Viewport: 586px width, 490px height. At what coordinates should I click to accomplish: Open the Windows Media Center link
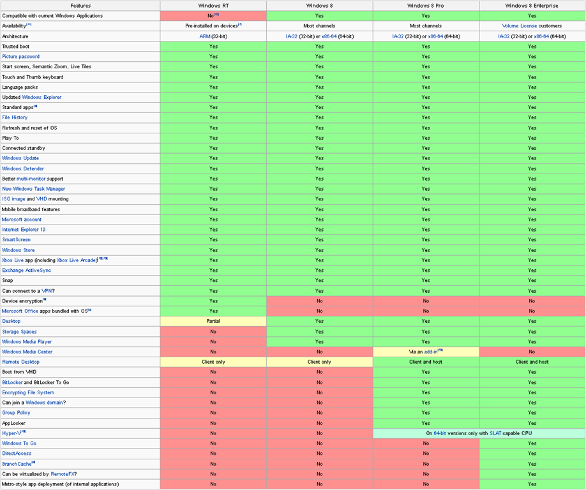click(27, 352)
